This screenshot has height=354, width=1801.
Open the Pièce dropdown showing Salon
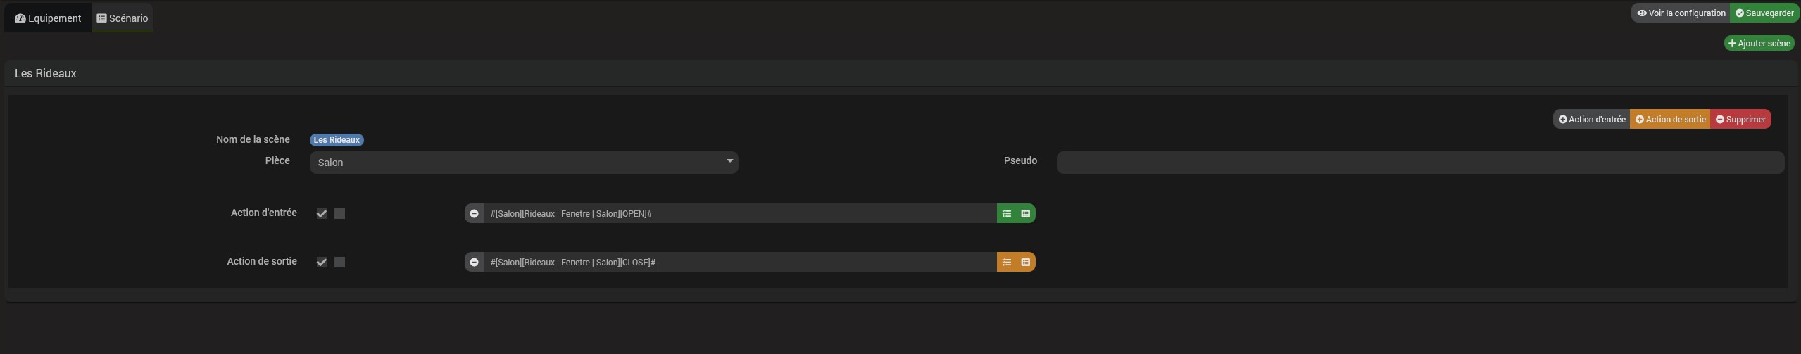click(524, 163)
